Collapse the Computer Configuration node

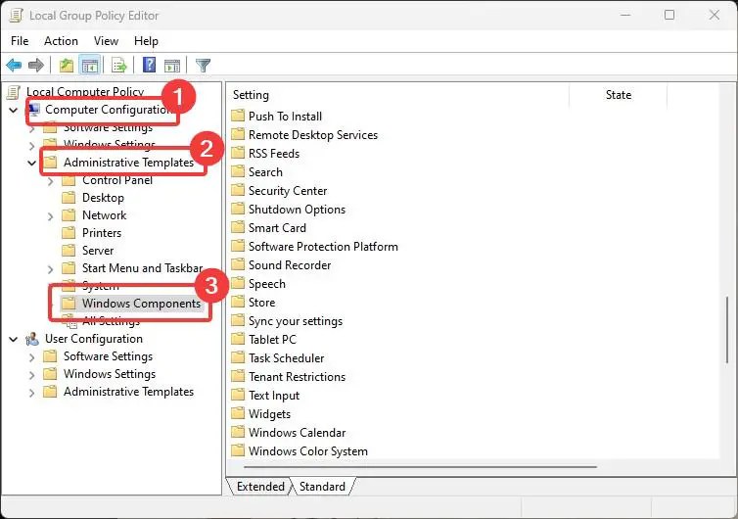tap(13, 111)
